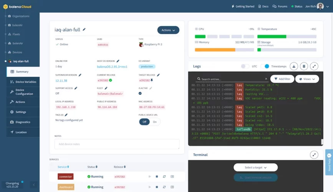Image resolution: width=333 pixels, height=192 pixels.
Task: Open the Summary tab
Action: point(23,72)
